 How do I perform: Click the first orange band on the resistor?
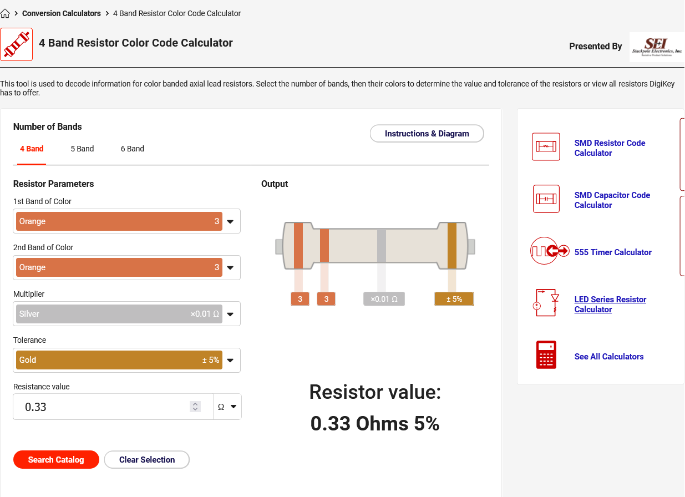298,246
